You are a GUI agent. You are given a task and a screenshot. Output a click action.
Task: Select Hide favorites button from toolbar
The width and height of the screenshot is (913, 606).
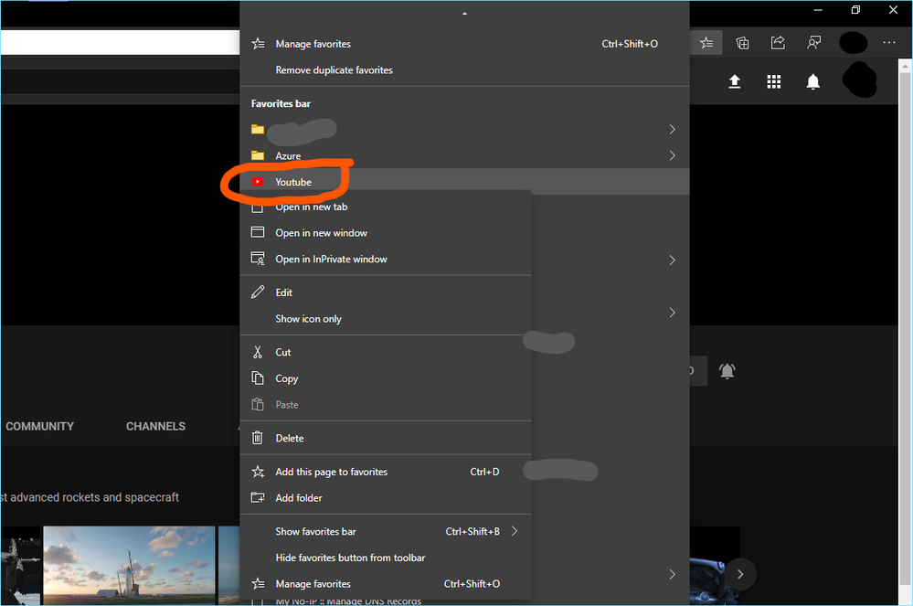(386, 558)
